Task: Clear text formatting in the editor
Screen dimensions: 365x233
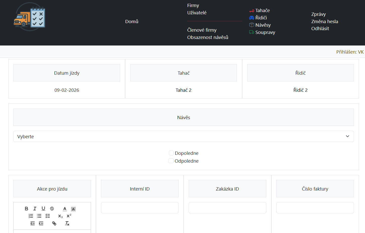Action: [67, 223]
